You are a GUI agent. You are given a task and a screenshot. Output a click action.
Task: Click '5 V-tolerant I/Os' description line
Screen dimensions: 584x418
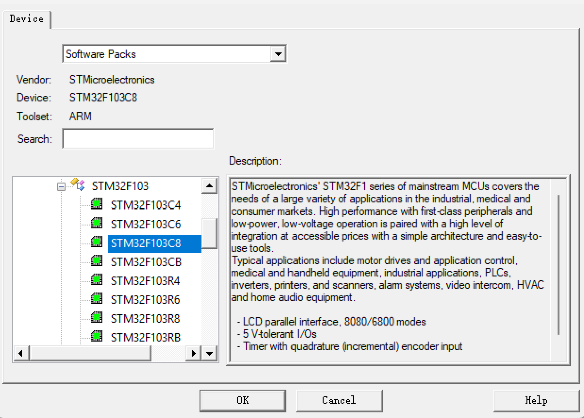pyautogui.click(x=277, y=334)
